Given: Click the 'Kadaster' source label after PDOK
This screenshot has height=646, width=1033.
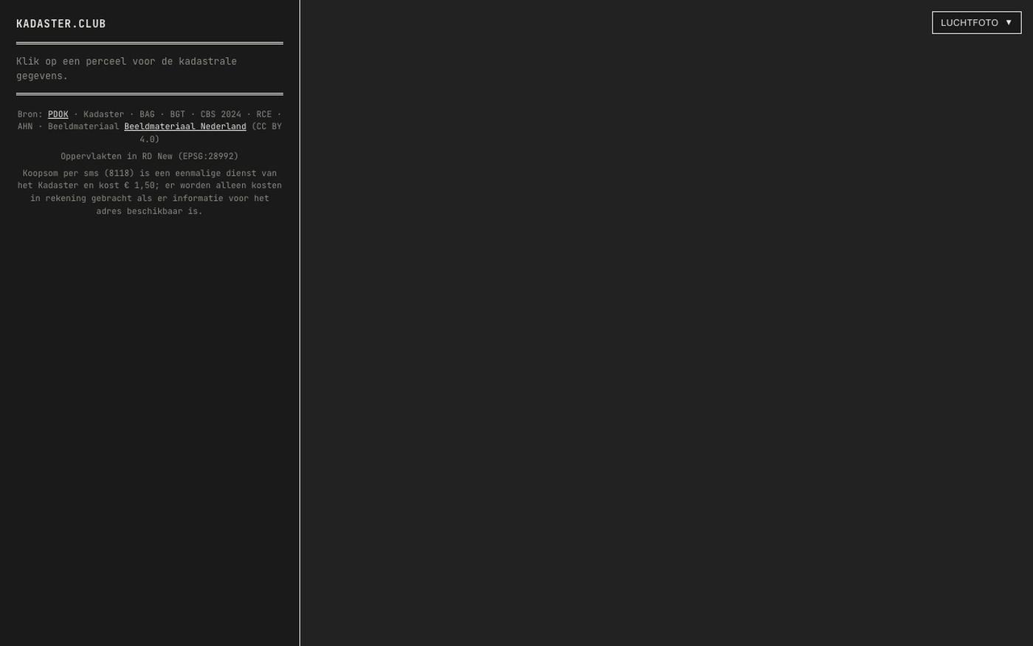Looking at the screenshot, I should [103, 114].
